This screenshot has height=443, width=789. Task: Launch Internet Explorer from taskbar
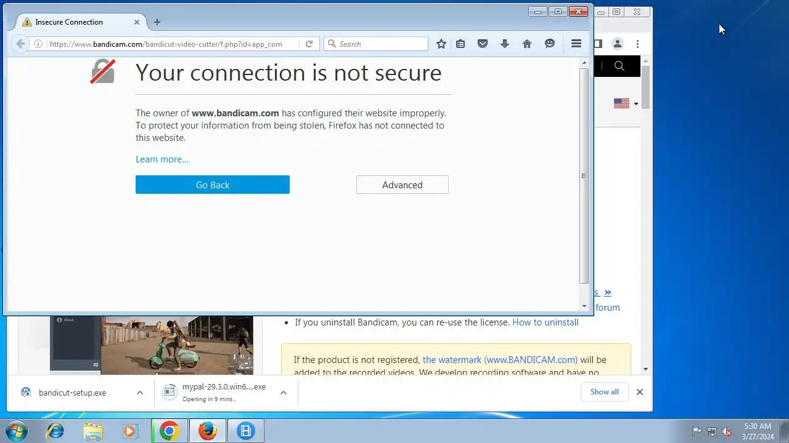pos(55,431)
